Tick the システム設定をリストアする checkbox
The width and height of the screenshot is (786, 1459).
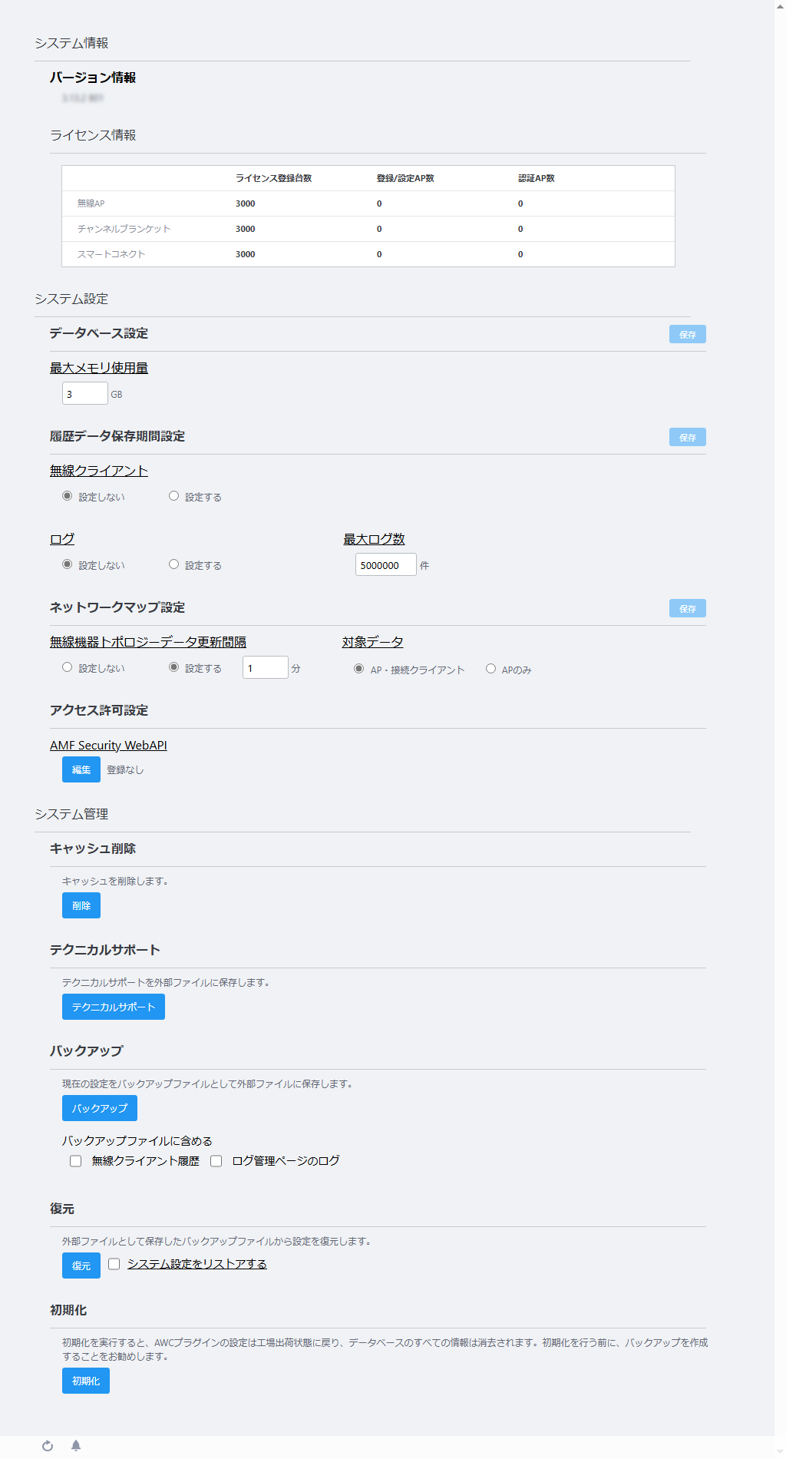[114, 1264]
